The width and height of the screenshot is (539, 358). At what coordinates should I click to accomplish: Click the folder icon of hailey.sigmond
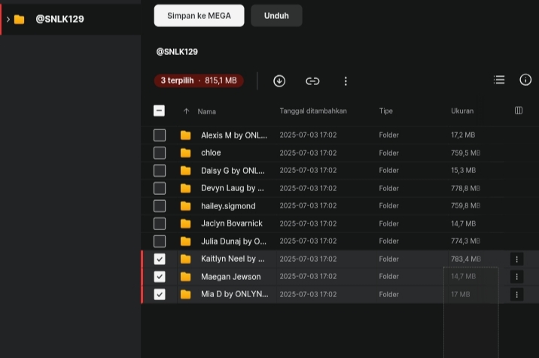pos(186,206)
